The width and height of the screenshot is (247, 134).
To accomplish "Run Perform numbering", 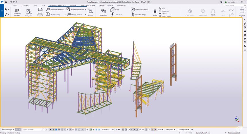I will click(55, 9).
